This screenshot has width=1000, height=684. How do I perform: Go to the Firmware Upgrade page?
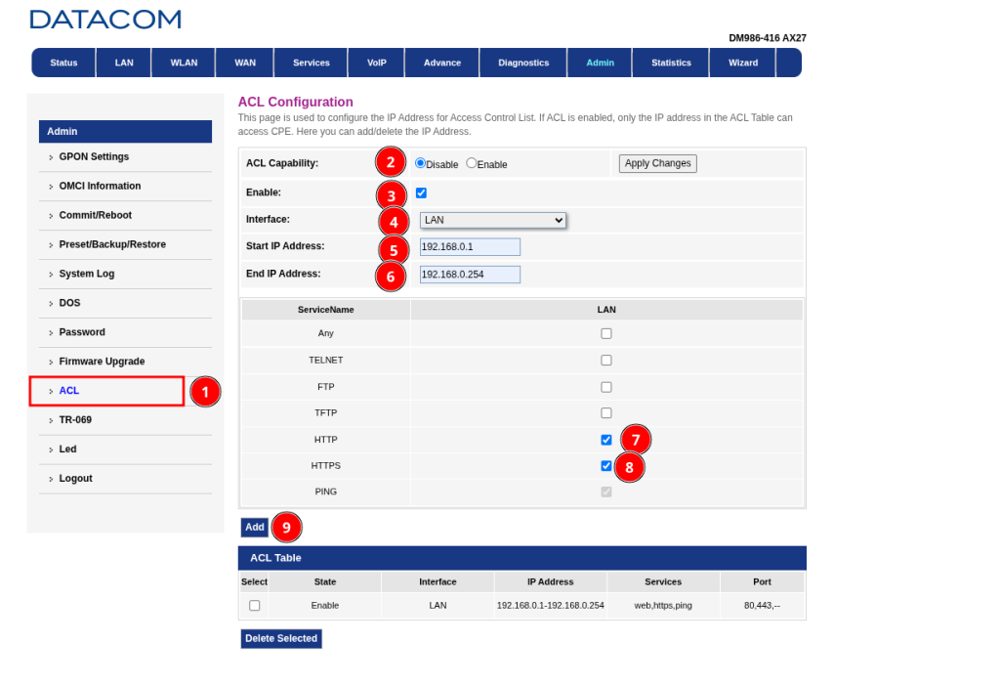pyautogui.click(x=102, y=362)
